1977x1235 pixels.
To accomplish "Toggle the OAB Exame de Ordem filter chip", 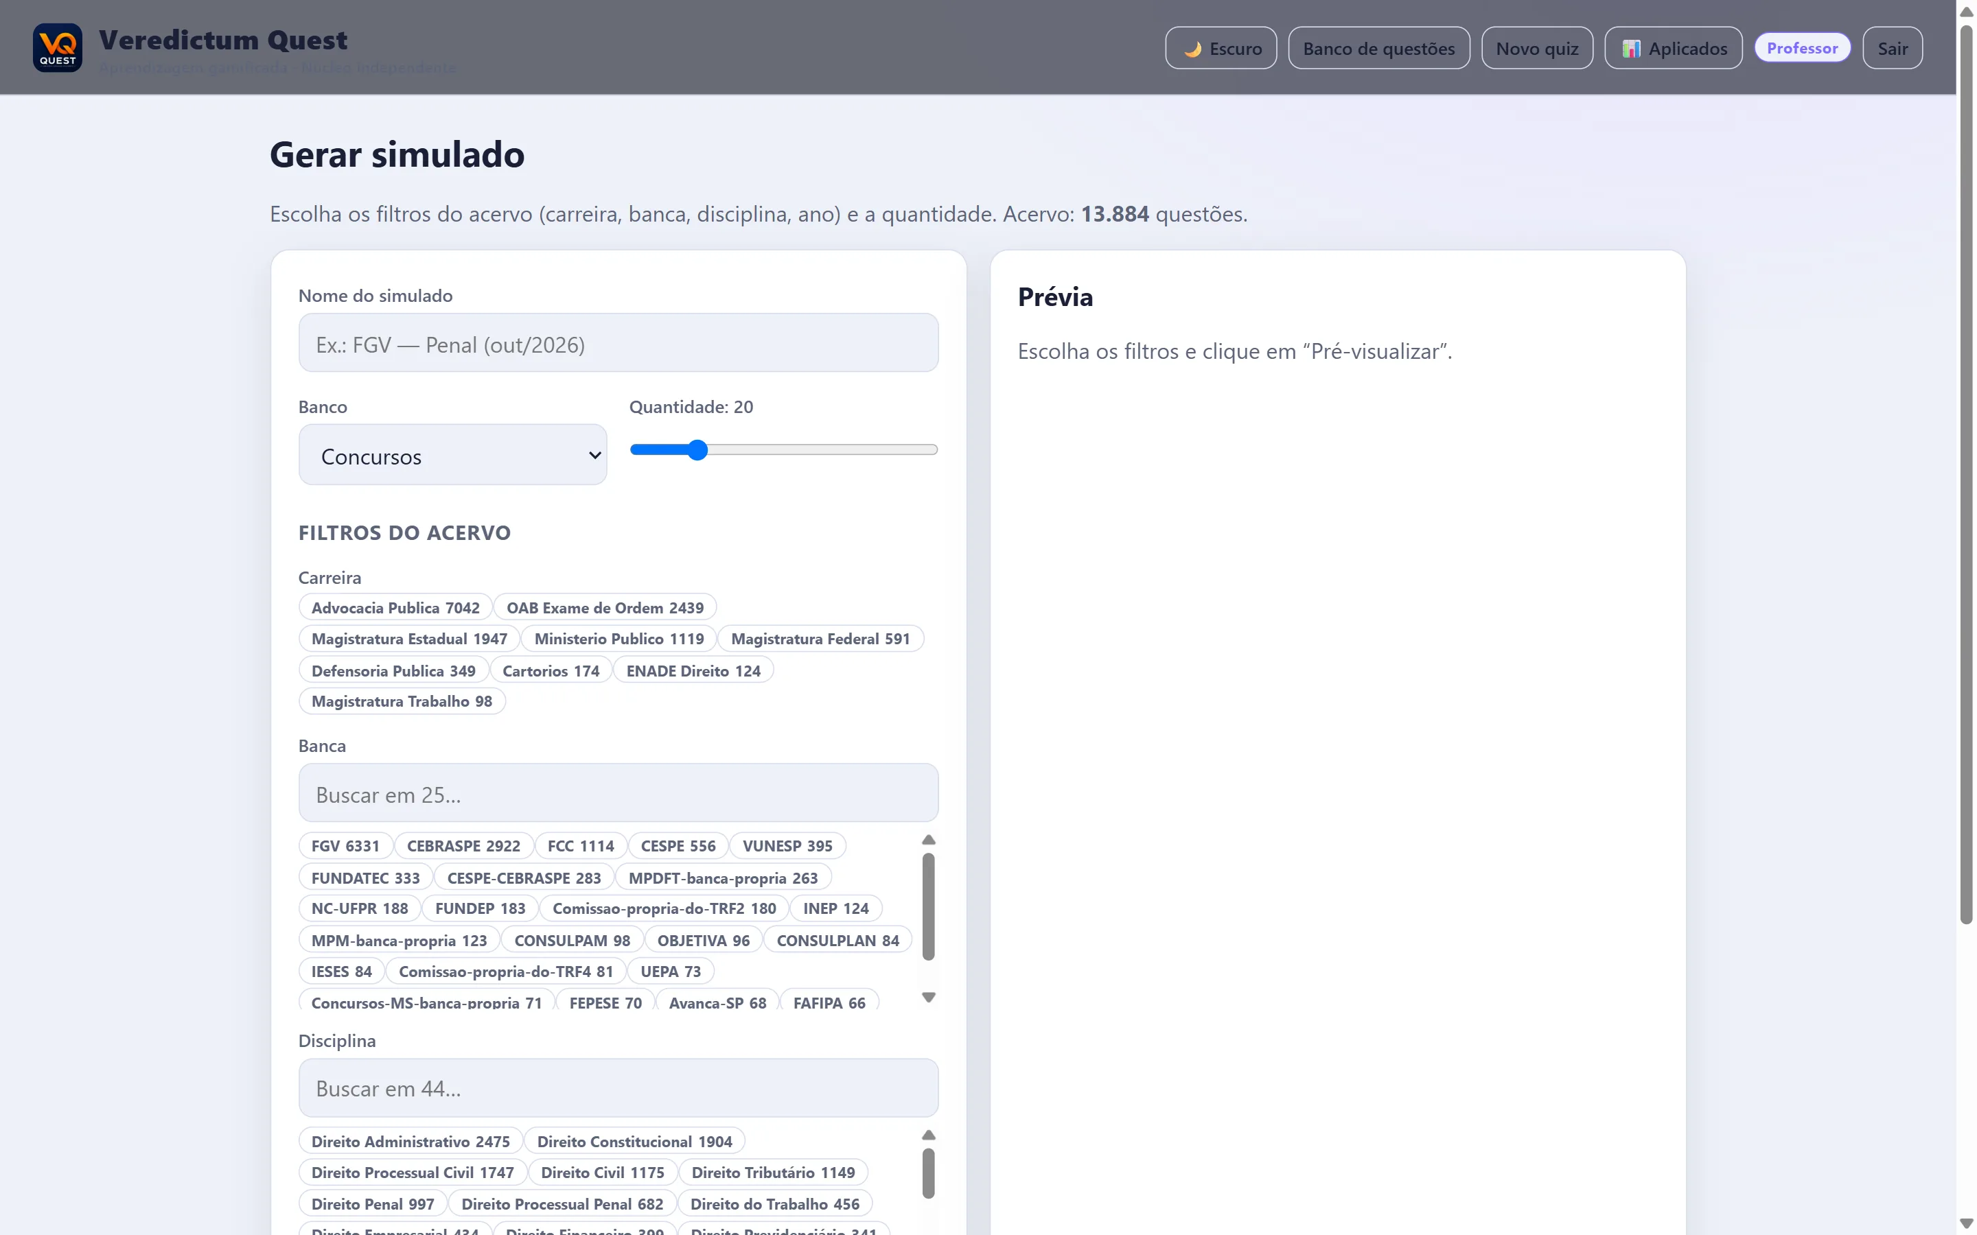I will (605, 608).
